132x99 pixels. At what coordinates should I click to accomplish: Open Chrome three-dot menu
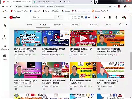129,6
